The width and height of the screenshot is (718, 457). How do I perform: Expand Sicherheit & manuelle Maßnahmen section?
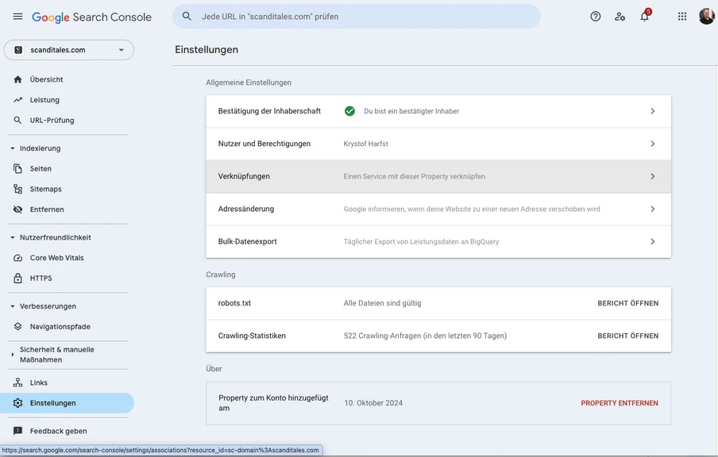[13, 355]
